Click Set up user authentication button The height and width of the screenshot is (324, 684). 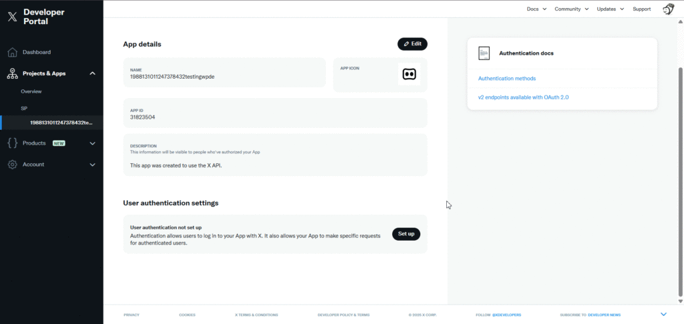pyautogui.click(x=406, y=234)
